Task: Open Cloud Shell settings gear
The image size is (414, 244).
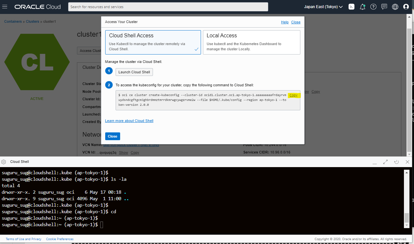Action: [4, 162]
